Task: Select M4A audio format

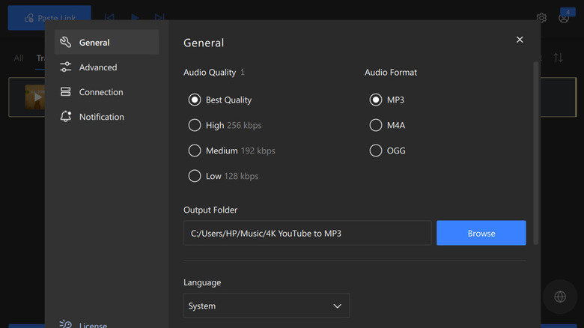Action: (x=376, y=125)
